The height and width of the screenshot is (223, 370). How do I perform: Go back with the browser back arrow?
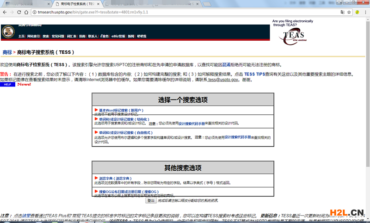click(5, 12)
